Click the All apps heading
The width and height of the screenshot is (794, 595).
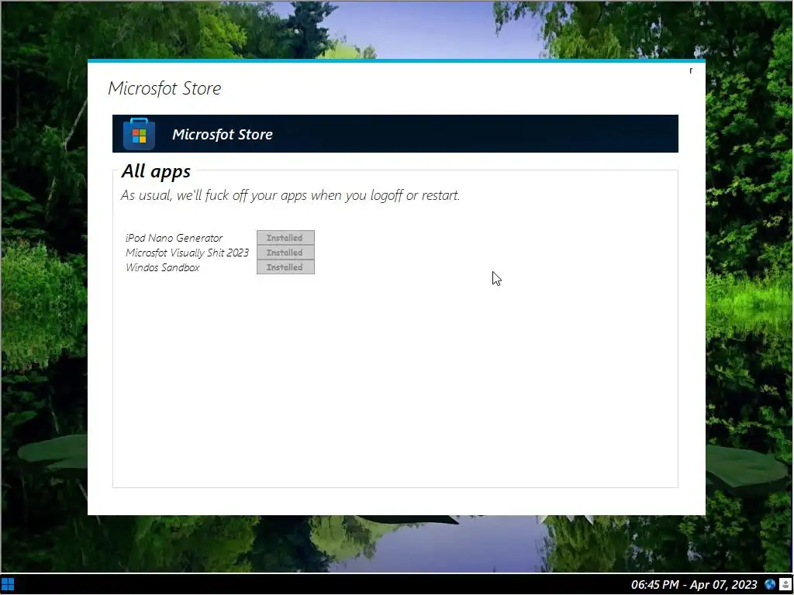(x=156, y=171)
